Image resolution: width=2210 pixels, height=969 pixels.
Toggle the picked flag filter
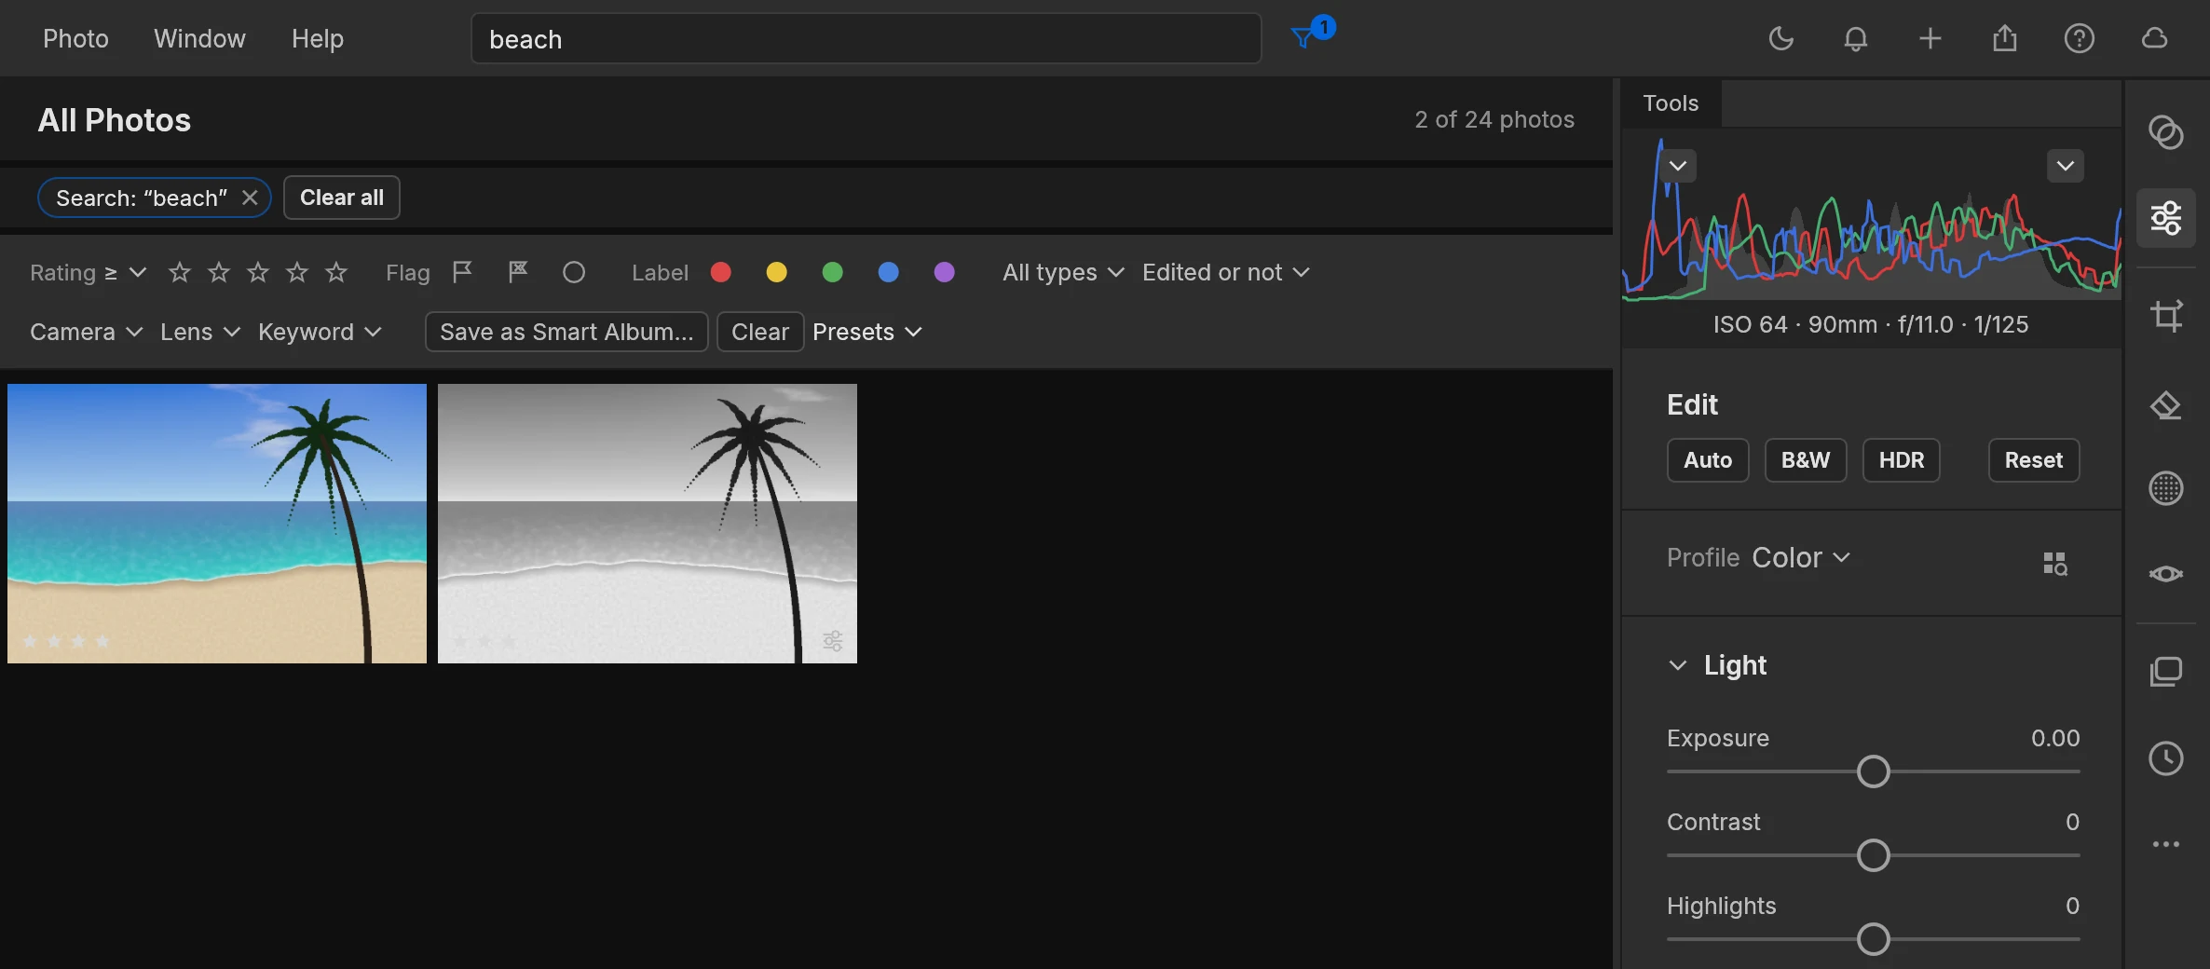[462, 272]
